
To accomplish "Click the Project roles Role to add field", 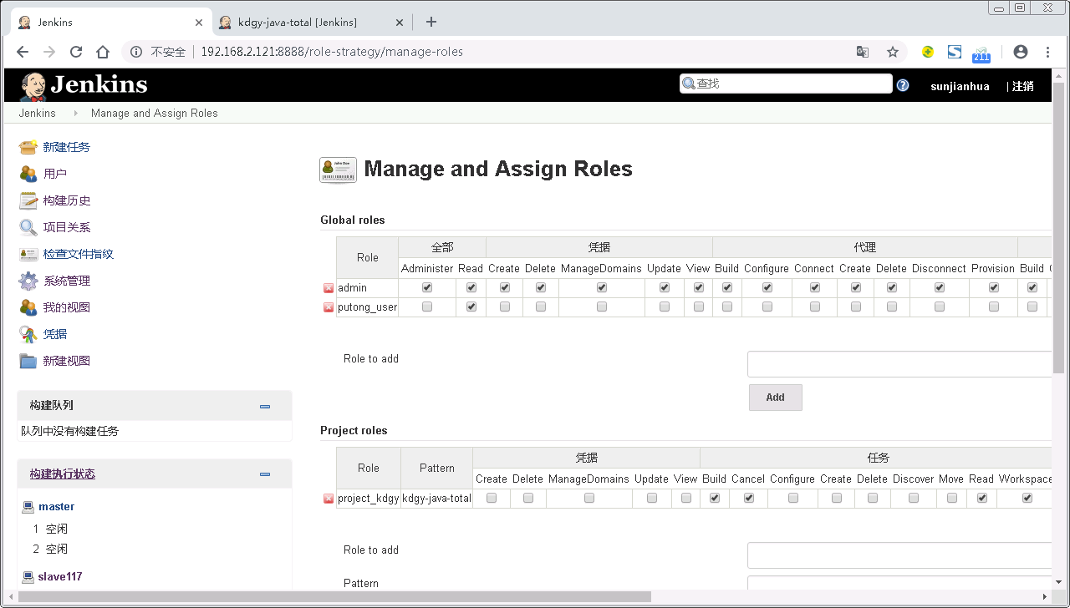I will tap(899, 555).
